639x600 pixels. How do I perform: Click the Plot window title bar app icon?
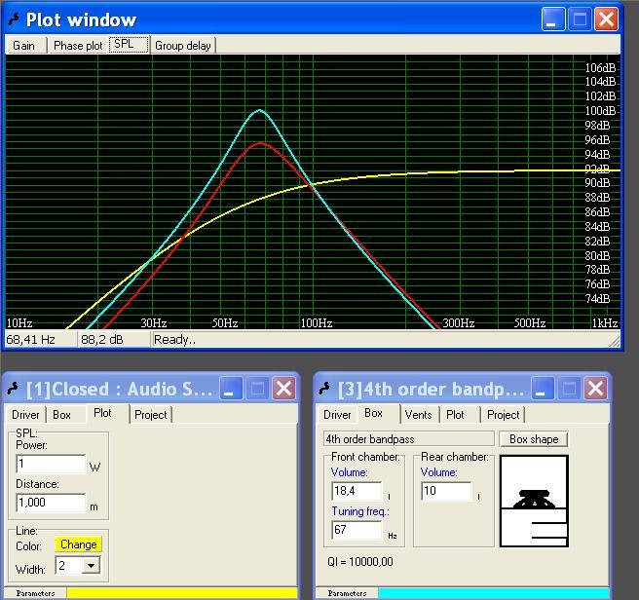coord(15,19)
